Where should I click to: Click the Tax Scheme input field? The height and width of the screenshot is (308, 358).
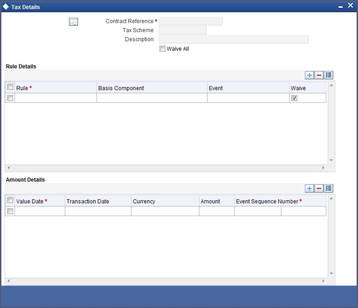(x=183, y=30)
